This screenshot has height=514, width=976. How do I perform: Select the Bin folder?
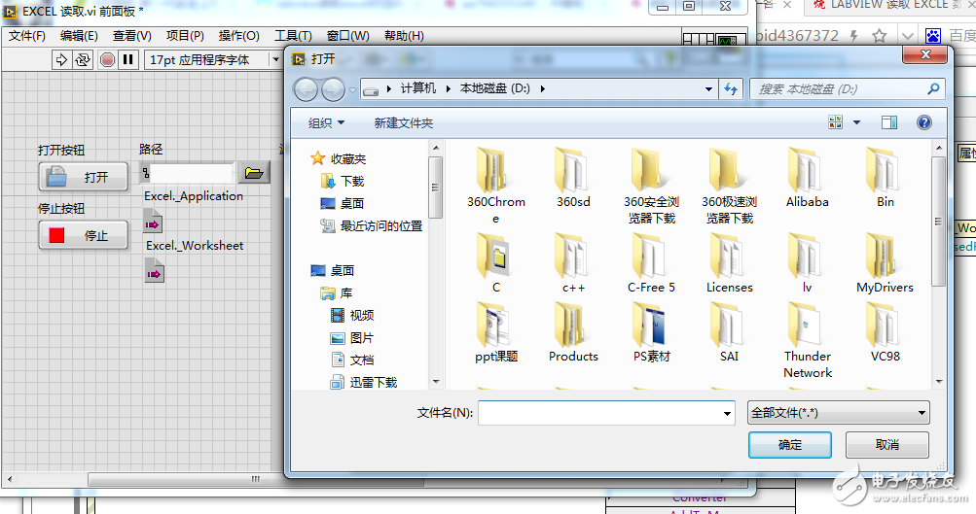coord(886,178)
